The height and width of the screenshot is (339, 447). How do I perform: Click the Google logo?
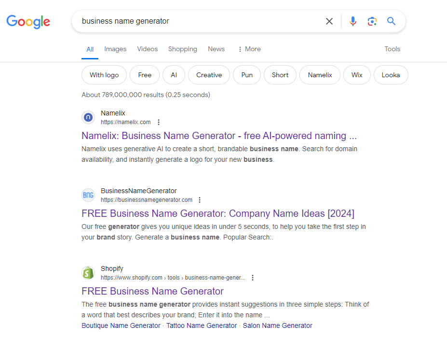[x=28, y=21]
